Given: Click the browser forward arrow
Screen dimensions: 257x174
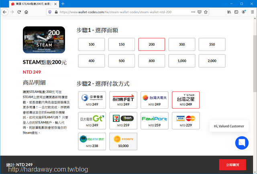Looking at the screenshot, I should coord(12,12).
